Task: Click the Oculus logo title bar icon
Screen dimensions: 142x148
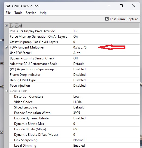Action: 8,6
